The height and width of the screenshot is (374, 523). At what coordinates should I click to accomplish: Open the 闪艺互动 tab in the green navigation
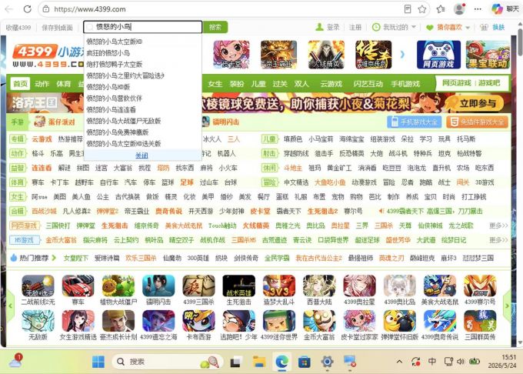[368, 84]
